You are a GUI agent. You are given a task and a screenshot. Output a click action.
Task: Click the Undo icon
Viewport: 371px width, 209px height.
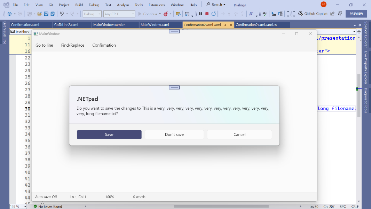[x=61, y=14]
